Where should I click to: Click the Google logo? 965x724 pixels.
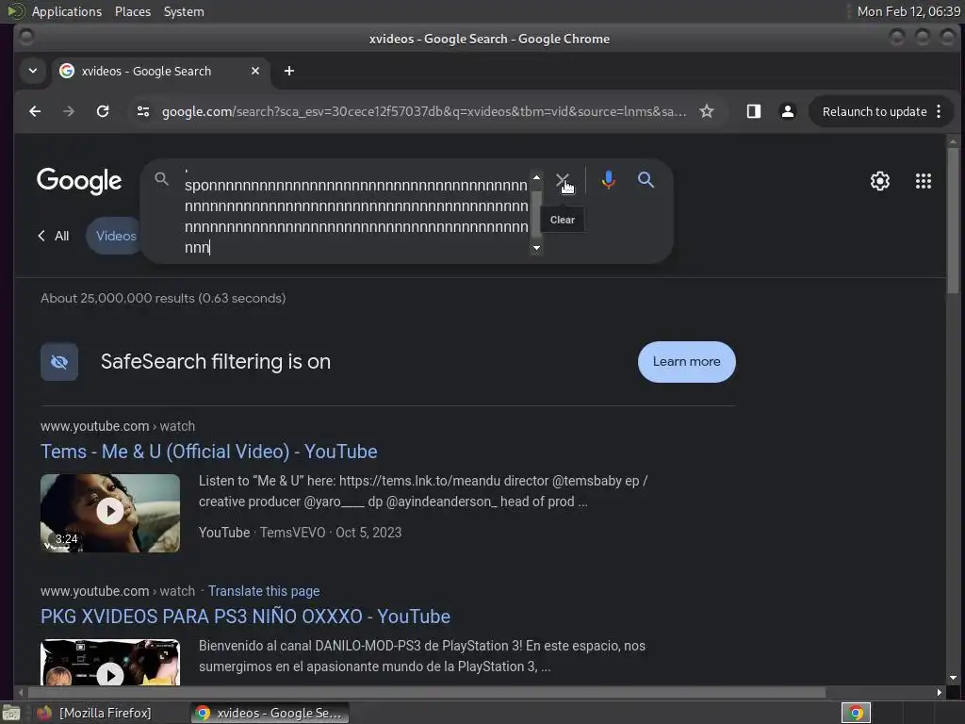79,181
